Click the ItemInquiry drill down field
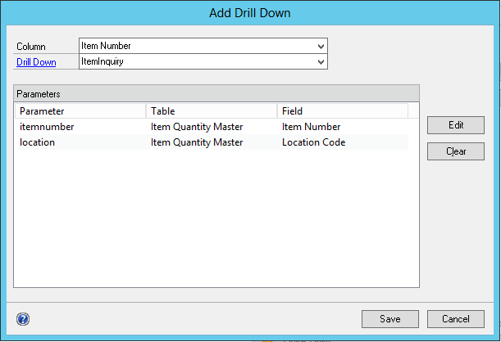This screenshot has height=342, width=501. pyautogui.click(x=203, y=61)
